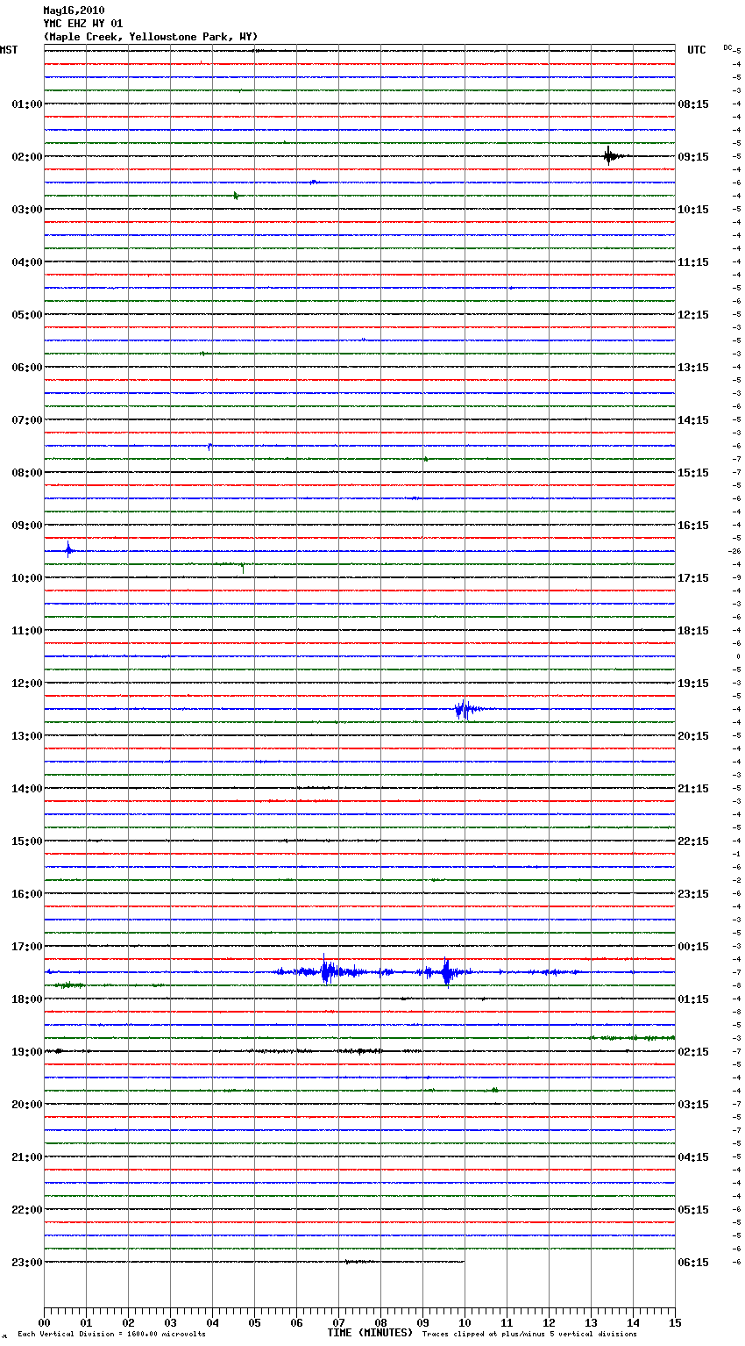Click the 16:15 UTC time label
Image resolution: width=745 pixels, height=1346 pixels.
tap(693, 525)
